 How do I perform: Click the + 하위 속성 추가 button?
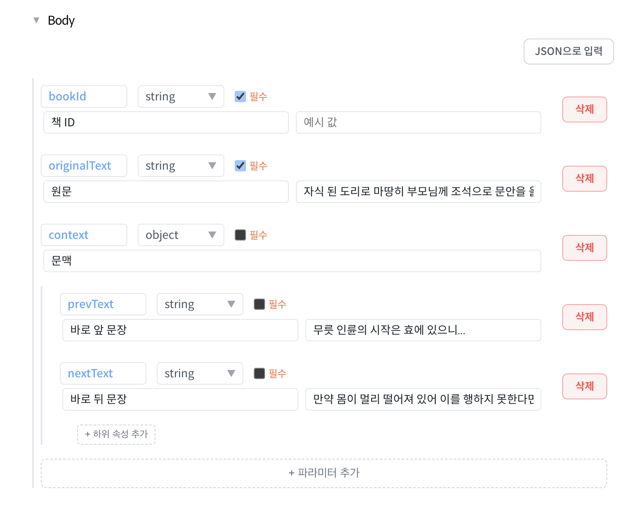(x=116, y=434)
